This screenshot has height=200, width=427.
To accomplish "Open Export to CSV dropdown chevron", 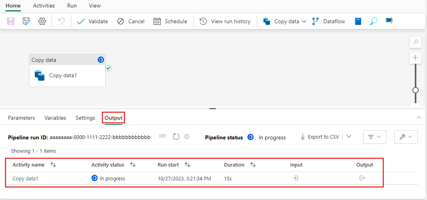I will point(349,137).
